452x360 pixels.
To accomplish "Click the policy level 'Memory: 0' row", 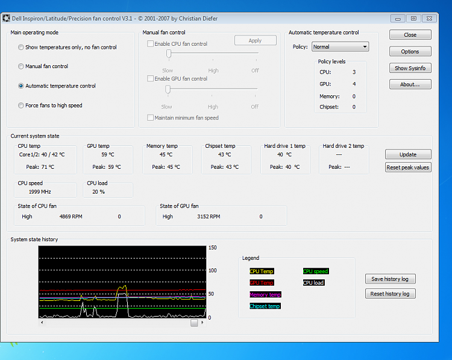I will (x=337, y=96).
